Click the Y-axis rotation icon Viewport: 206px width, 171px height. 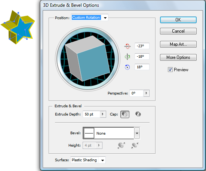click(x=127, y=57)
